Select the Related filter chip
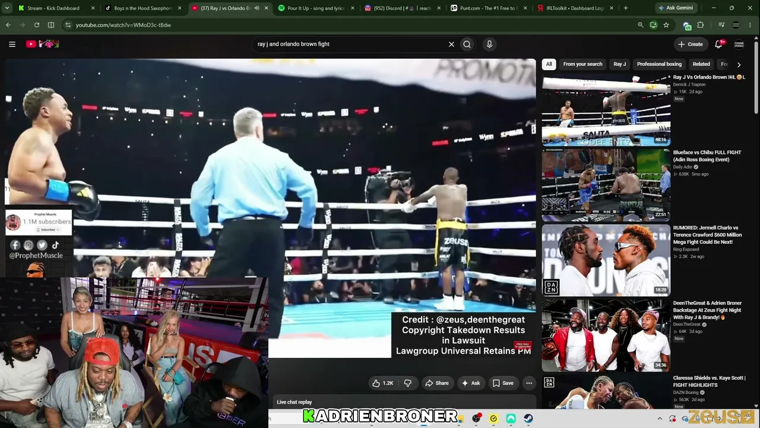The image size is (760, 428). (x=701, y=64)
